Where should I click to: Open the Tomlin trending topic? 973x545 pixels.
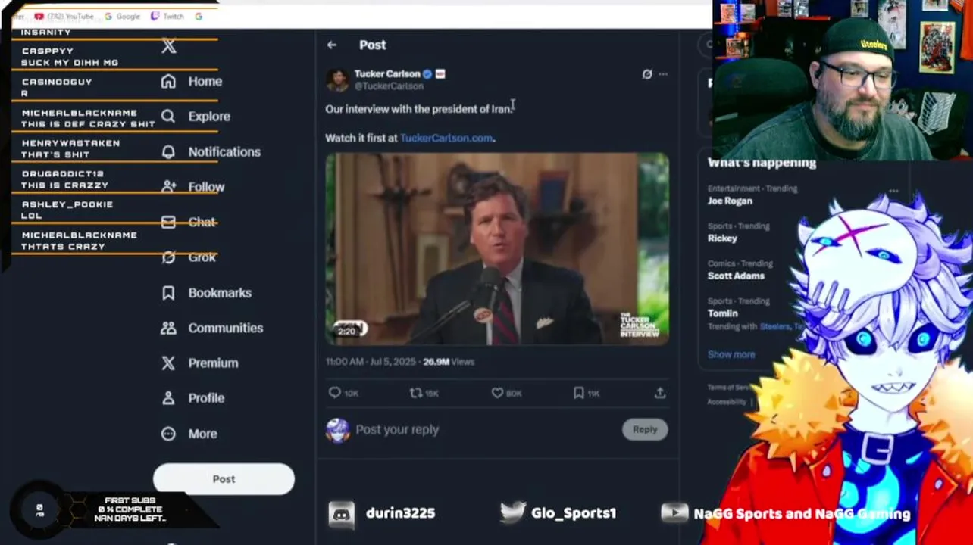(x=722, y=313)
